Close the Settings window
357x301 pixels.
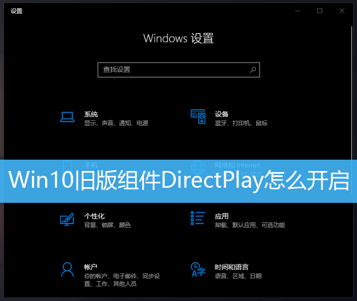pyautogui.click(x=342, y=11)
